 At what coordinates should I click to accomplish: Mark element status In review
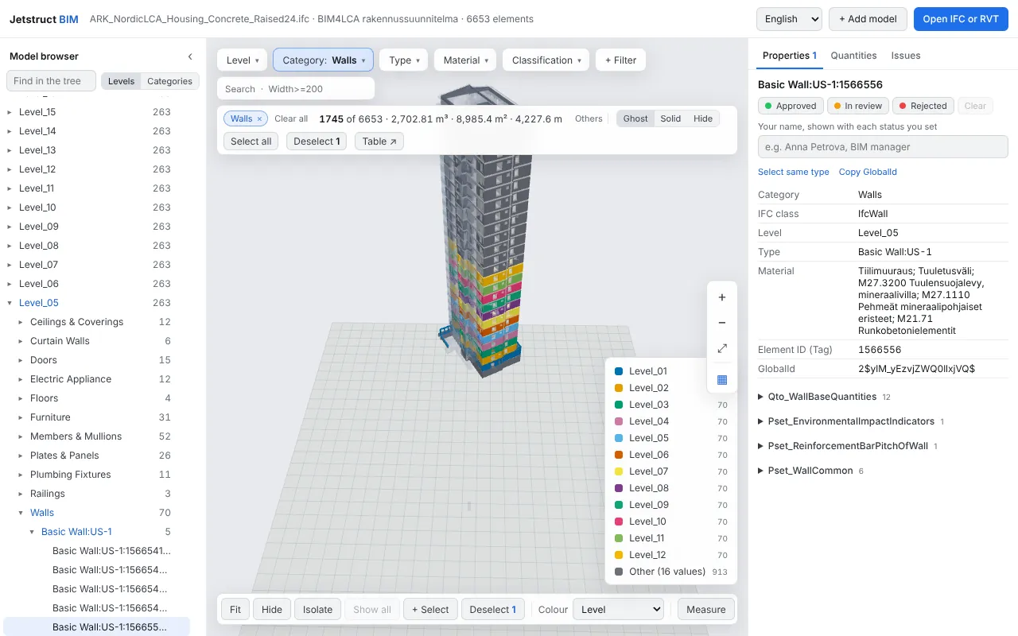pos(857,106)
